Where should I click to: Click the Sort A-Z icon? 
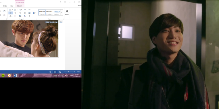(25, 16)
